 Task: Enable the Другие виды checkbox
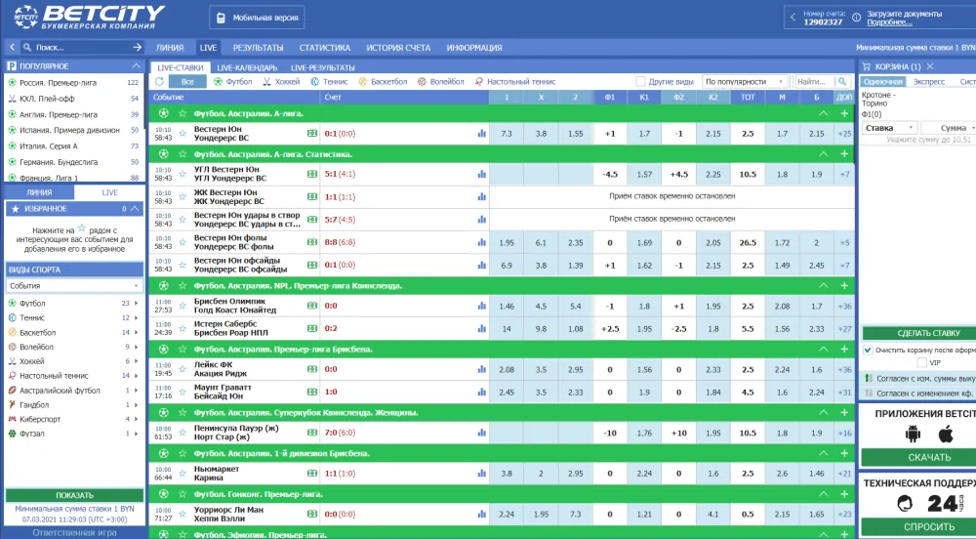point(640,82)
